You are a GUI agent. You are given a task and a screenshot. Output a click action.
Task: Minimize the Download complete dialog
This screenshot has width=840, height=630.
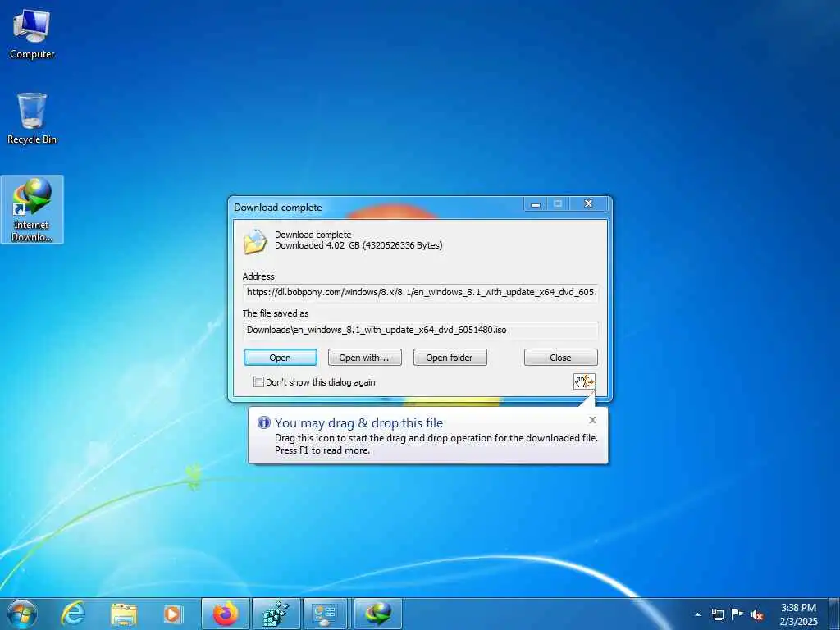coord(535,204)
